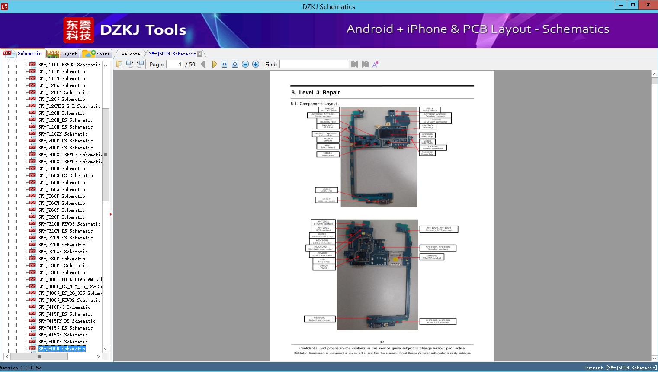658x372 pixels.
Task: Toggle the sidebar panel icon in toolbar
Action: [119, 64]
